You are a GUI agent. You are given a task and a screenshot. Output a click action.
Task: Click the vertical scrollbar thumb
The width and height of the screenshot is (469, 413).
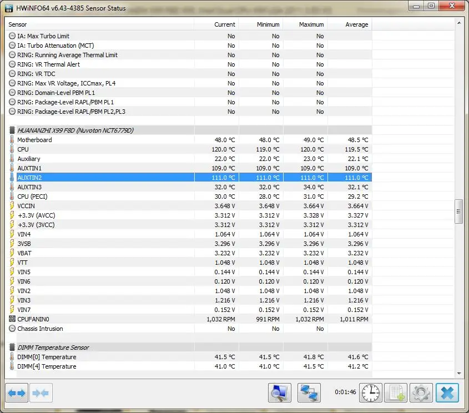[x=458, y=211]
